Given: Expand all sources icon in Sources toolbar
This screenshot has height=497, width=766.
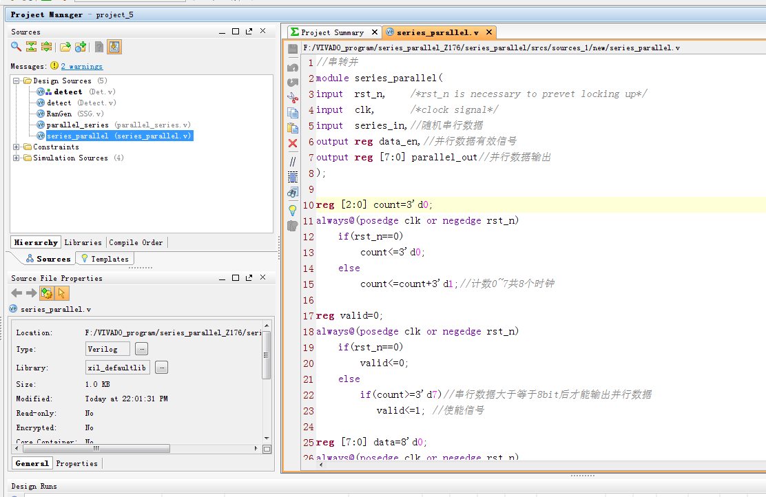Looking at the screenshot, I should click(x=46, y=47).
